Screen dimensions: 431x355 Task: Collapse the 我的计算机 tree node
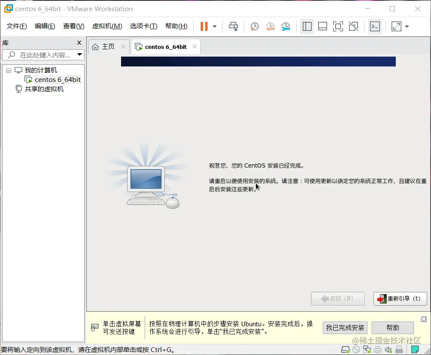(x=9, y=71)
